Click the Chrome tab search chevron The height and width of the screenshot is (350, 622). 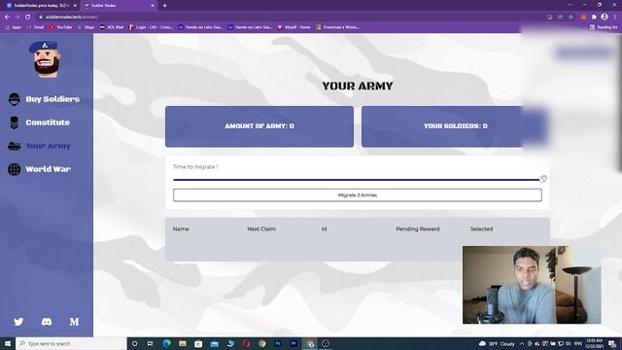(x=570, y=5)
